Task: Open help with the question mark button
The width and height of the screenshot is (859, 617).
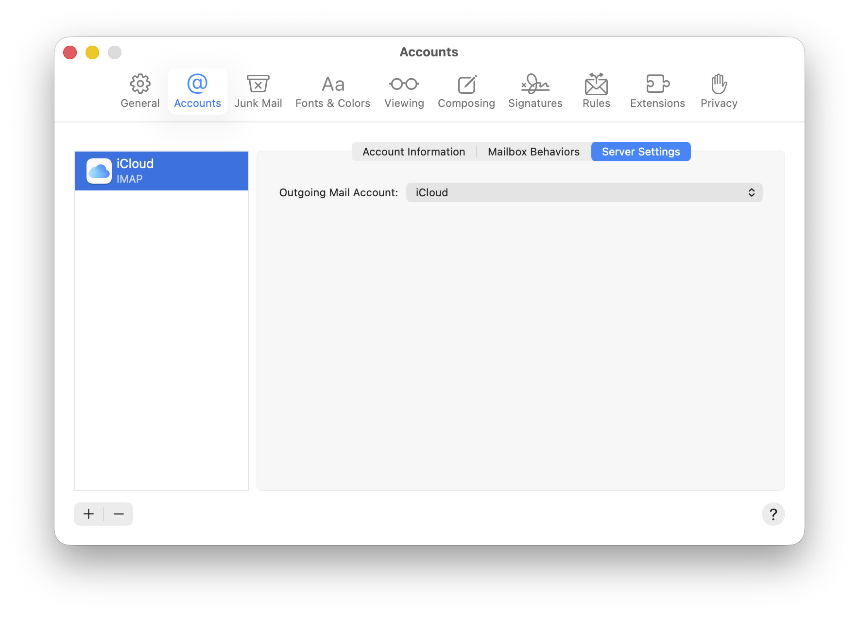Action: [x=773, y=514]
